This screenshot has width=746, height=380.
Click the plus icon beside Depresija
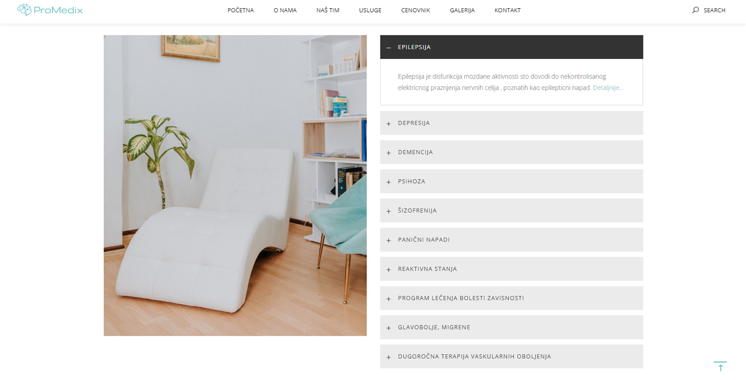389,123
